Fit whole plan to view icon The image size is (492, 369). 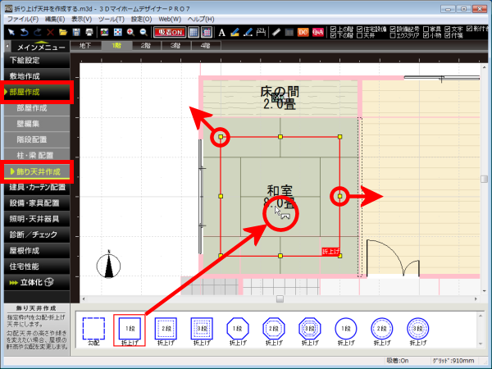tap(117, 32)
